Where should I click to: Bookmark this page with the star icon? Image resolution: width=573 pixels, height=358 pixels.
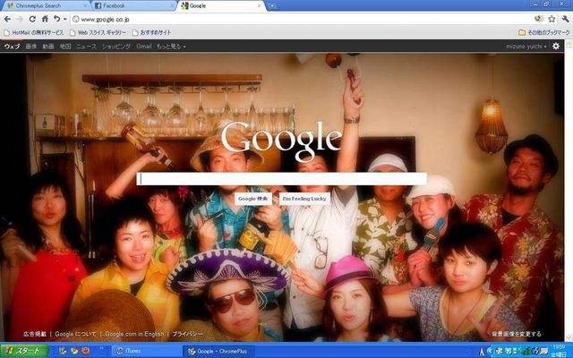(552, 19)
